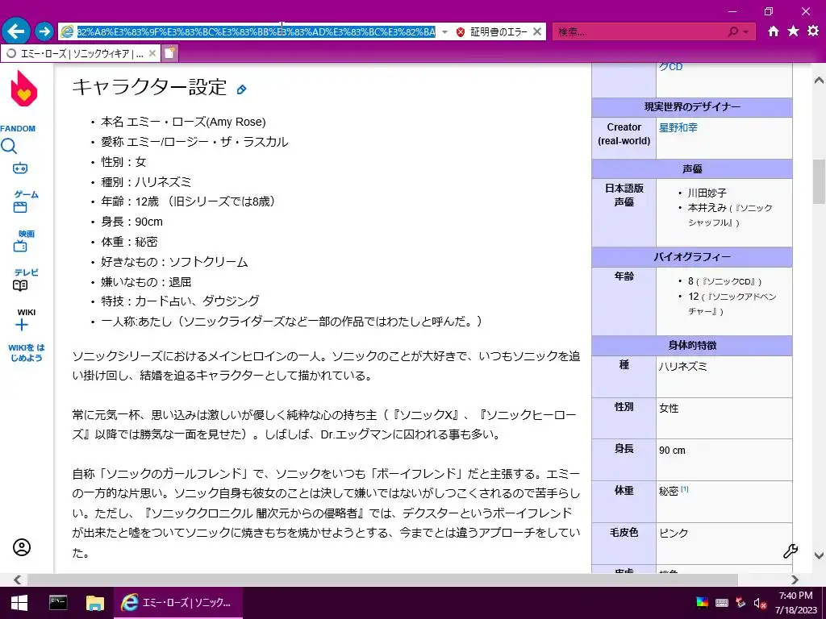Click the 証明書のエラー warning text

pos(499,32)
